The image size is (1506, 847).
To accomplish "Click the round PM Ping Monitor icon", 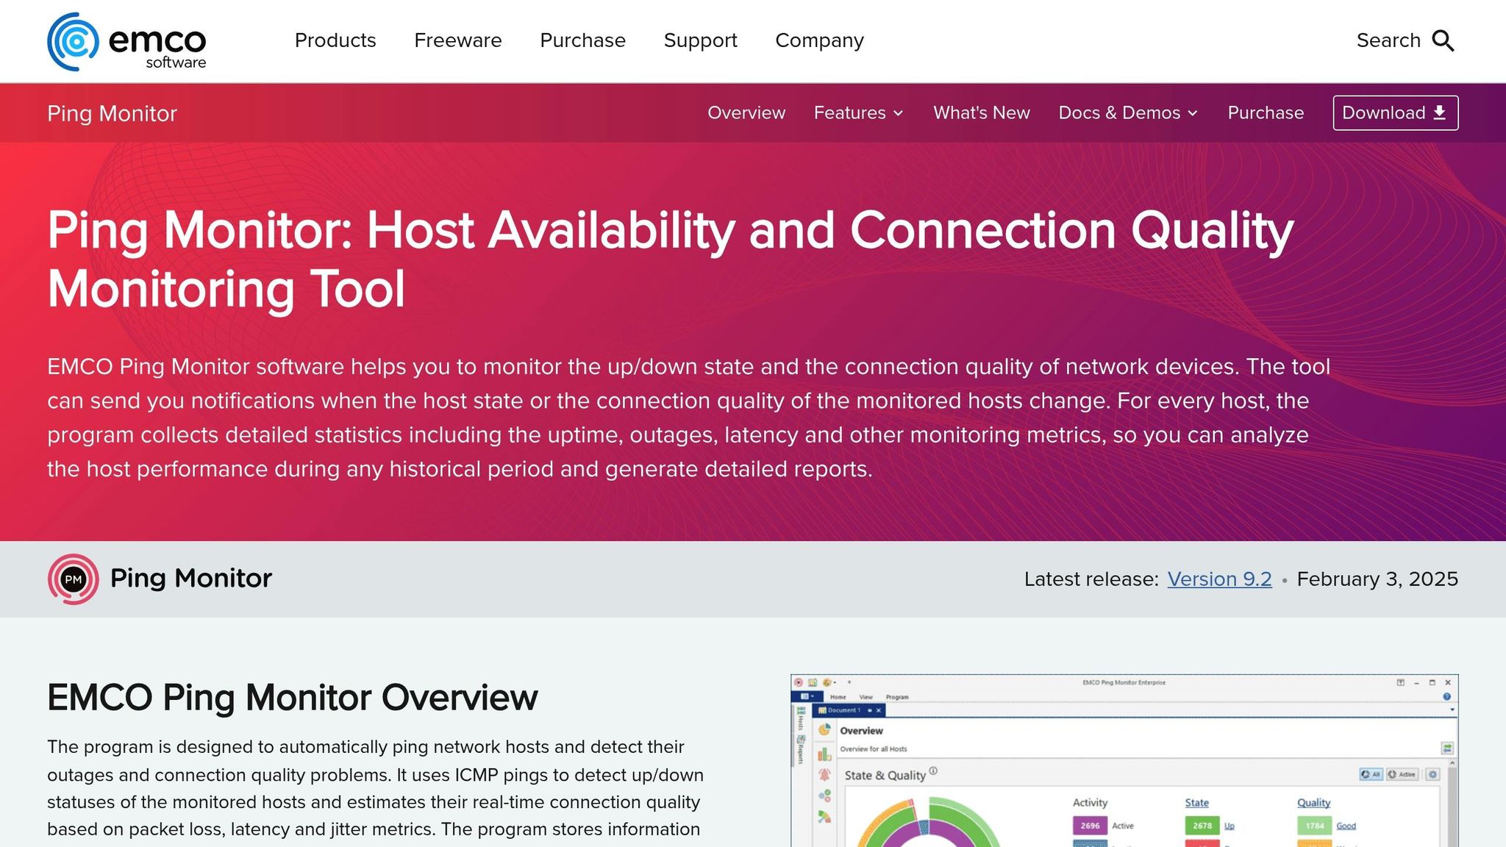I will (x=73, y=579).
